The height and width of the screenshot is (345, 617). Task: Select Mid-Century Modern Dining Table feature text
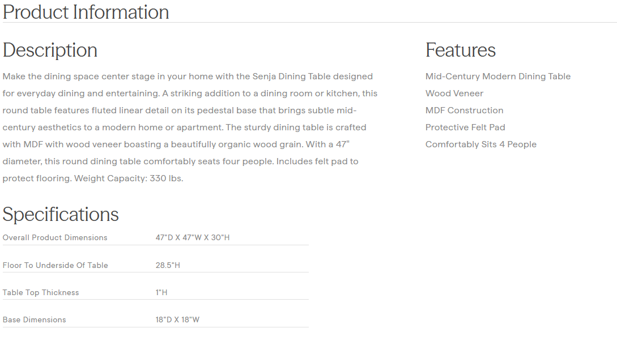tap(497, 76)
